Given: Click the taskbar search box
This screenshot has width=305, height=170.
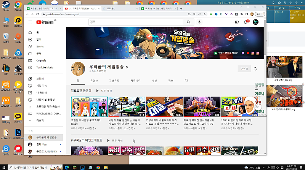Looking at the screenshot, I should (x=35, y=167).
